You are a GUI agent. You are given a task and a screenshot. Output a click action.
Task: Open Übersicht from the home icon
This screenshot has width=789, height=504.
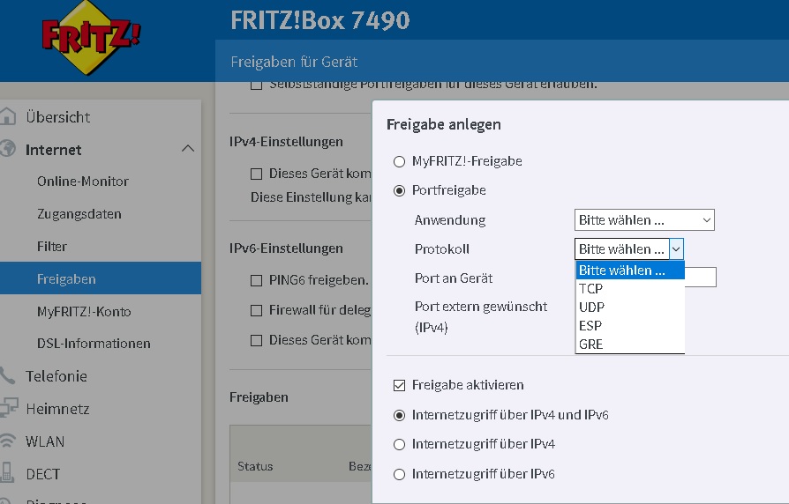[x=7, y=115]
